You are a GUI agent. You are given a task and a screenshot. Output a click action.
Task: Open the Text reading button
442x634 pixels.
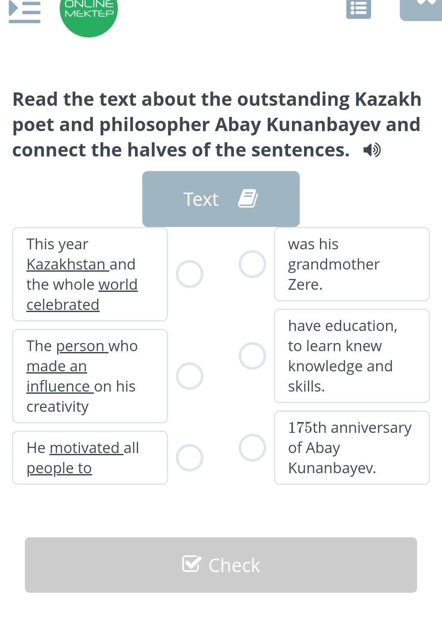[x=221, y=199]
